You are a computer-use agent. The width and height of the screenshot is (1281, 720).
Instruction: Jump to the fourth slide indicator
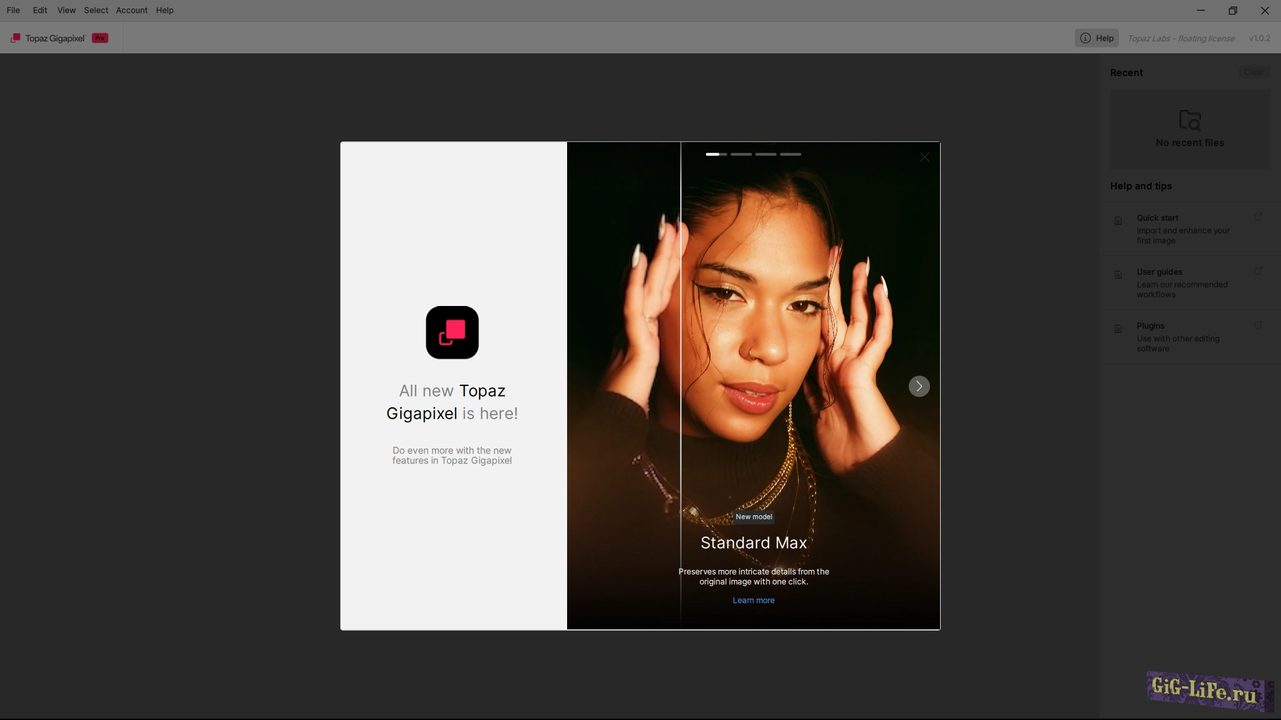(790, 154)
